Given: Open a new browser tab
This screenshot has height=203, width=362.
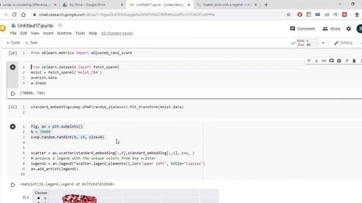Looking at the screenshot, I should click(x=266, y=5).
